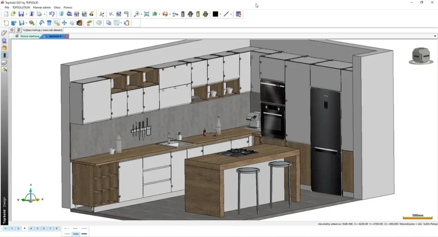Toggle layer 0 in the bottom layer bar
This screenshot has width=438, height=237.
5,228
